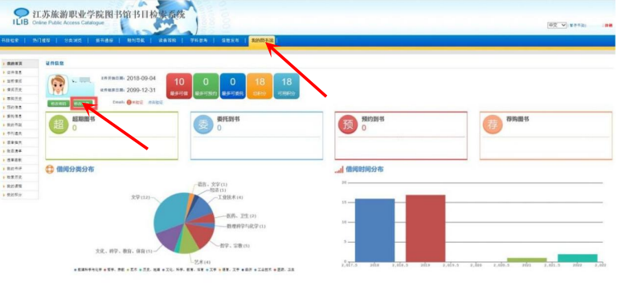The width and height of the screenshot is (618, 299).
Task: Open the 我的图书馆 tab in navigation
Action: click(x=262, y=40)
